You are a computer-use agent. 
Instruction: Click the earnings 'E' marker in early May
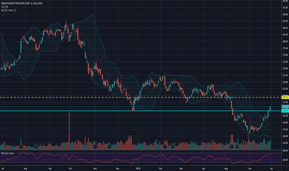pyautogui.click(x=232, y=147)
